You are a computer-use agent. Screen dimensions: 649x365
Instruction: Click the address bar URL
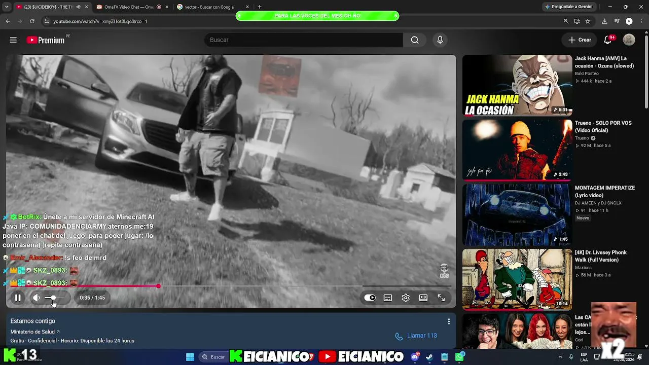click(x=100, y=21)
